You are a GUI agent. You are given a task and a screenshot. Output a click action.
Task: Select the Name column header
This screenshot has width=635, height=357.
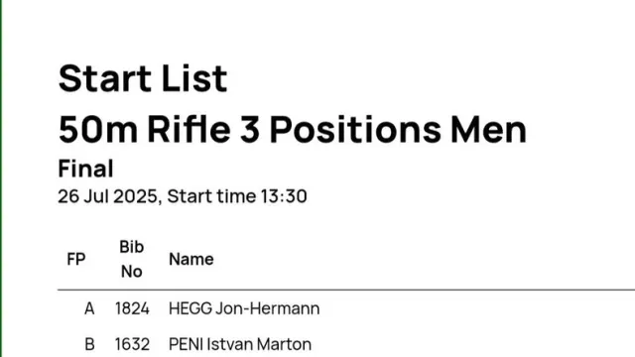[191, 259]
